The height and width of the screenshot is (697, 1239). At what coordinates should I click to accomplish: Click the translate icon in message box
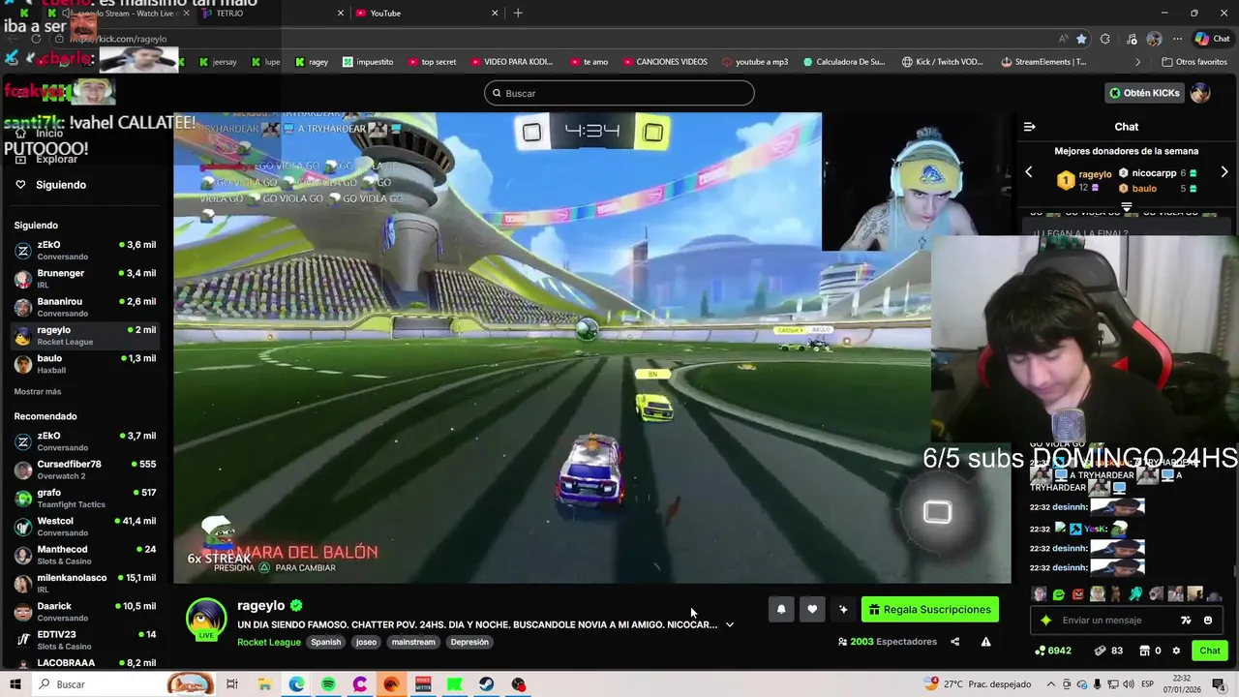click(x=1186, y=621)
